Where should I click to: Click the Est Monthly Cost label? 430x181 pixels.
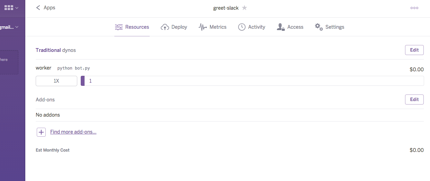click(53, 150)
